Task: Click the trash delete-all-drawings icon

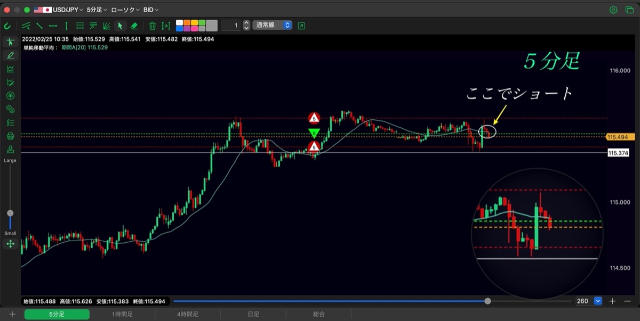Action: (x=153, y=26)
